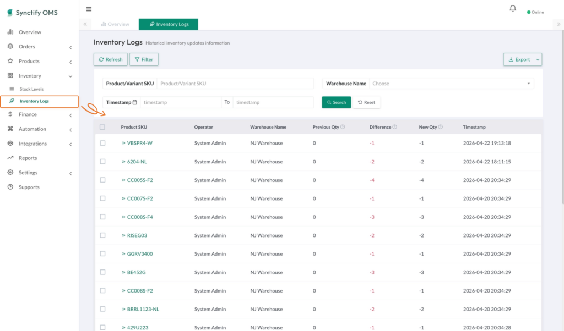This screenshot has height=331, width=564.
Task: Expand the Orders submenu chevron
Action: [70, 47]
